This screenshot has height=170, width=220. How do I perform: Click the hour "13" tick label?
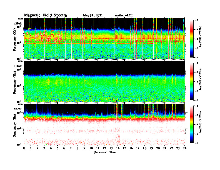tap(111, 148)
